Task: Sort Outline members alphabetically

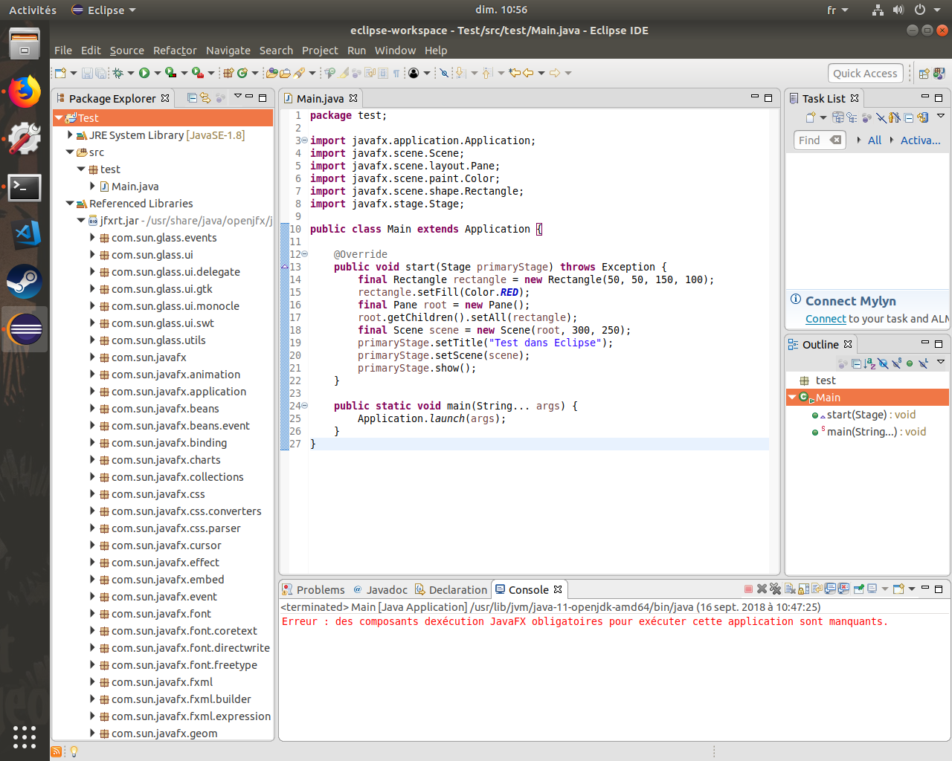Action: click(x=869, y=364)
